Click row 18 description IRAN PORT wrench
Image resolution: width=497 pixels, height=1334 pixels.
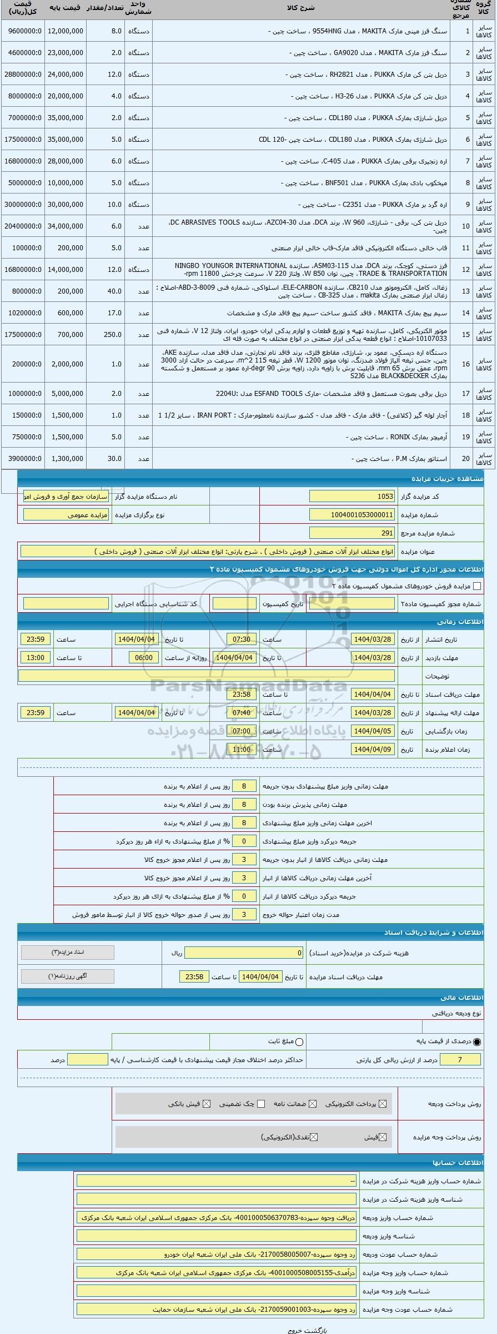303,415
